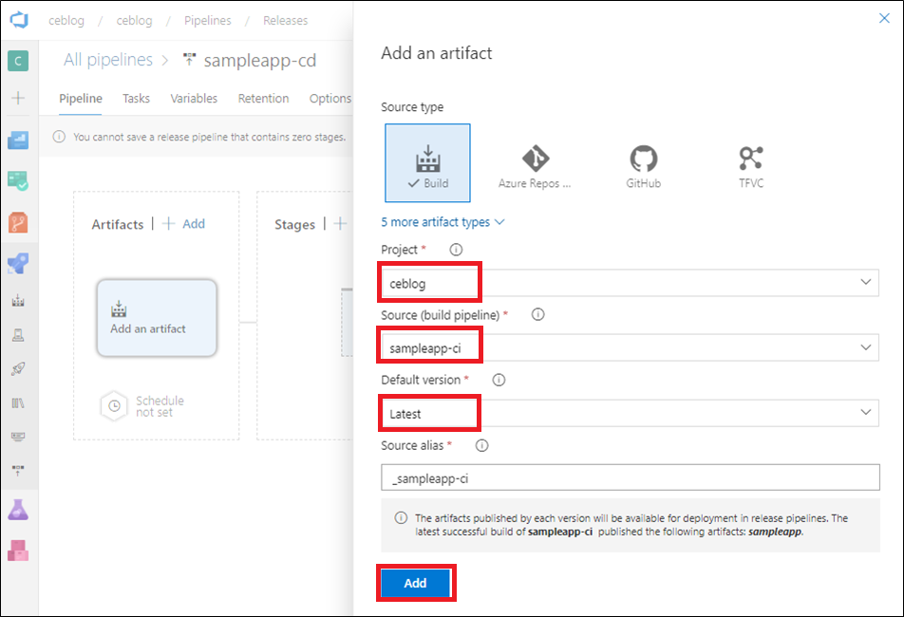This screenshot has width=904, height=617.
Task: Open the Artifacts hub pink package icon
Action: coord(18,551)
